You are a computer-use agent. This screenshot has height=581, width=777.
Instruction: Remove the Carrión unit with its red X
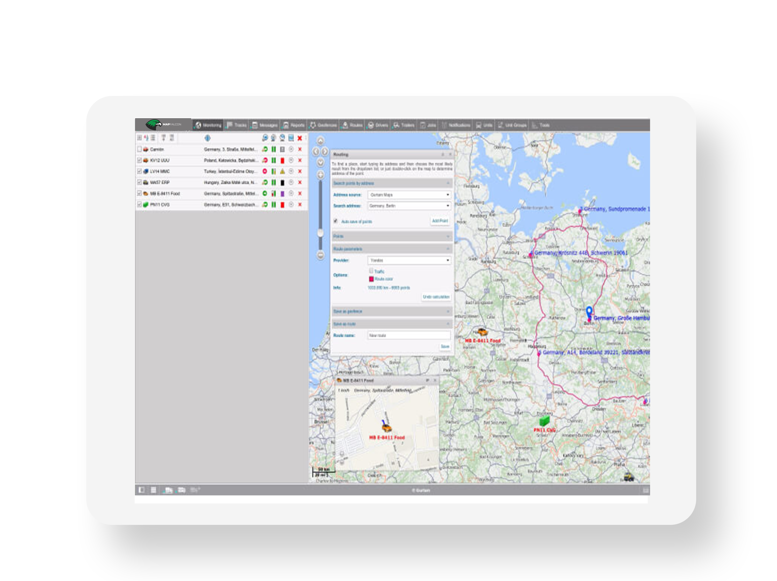pyautogui.click(x=300, y=149)
